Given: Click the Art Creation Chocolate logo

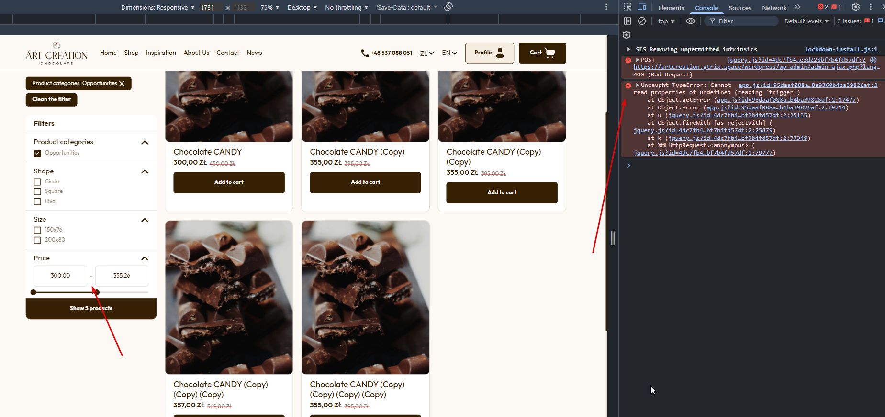Looking at the screenshot, I should [56, 53].
